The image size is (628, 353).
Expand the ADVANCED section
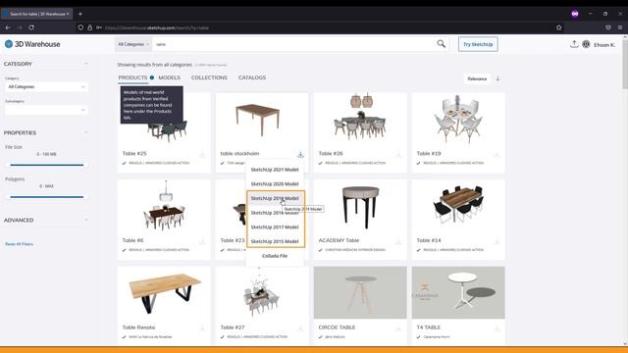86,220
